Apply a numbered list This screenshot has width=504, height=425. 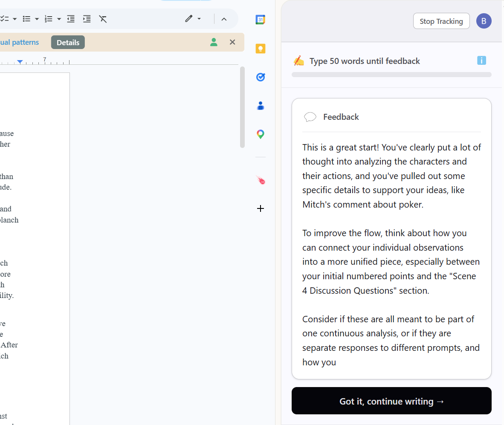(49, 19)
